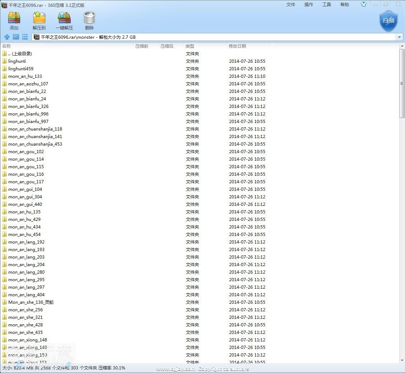Image resolution: width=405 pixels, height=373 pixels.
Task: Select the Mon_an_she_136_灵蛇 folder
Action: coord(31,302)
